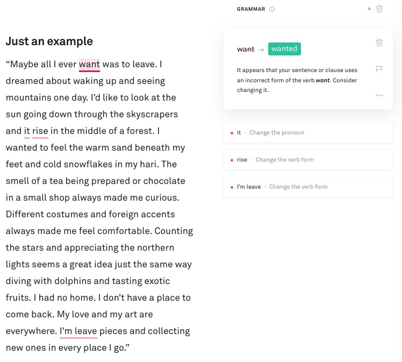Select the underlined word 'it' in the paragraph
402x362 pixels.
pos(27,131)
